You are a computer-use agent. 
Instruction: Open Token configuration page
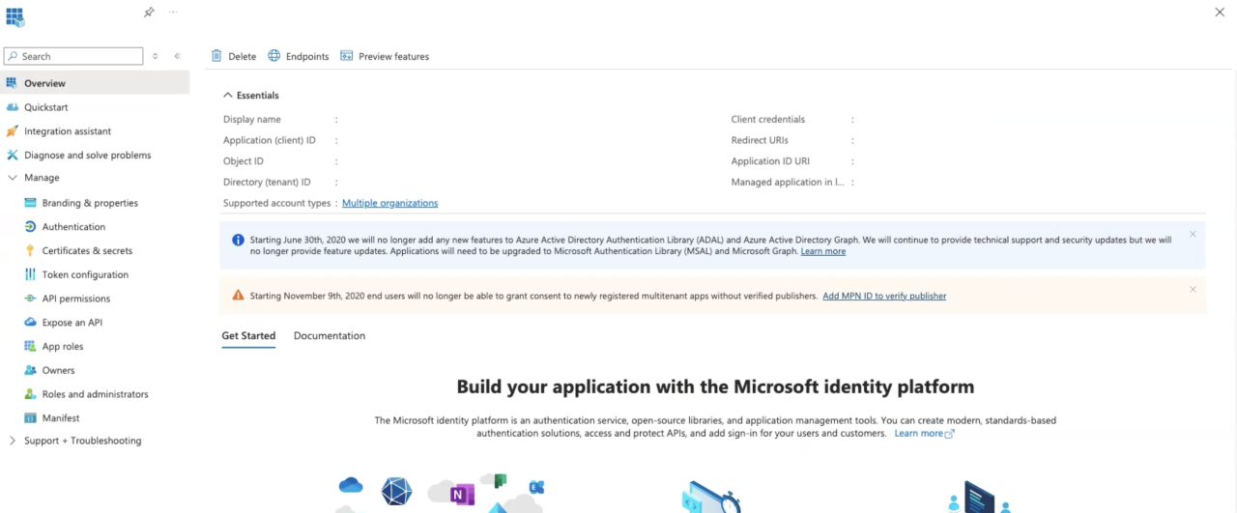click(85, 274)
